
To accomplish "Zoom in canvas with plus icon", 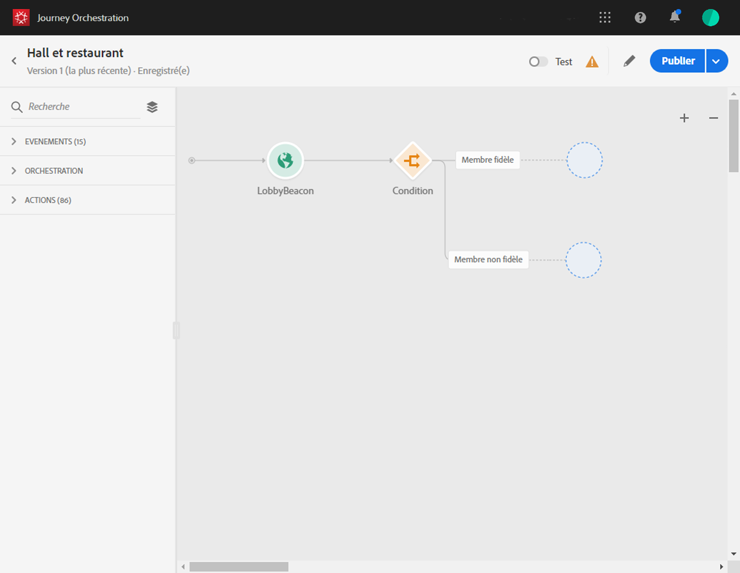I will click(684, 118).
